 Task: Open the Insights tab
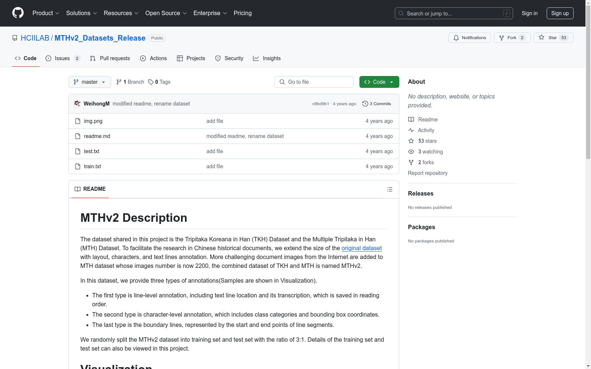click(267, 58)
